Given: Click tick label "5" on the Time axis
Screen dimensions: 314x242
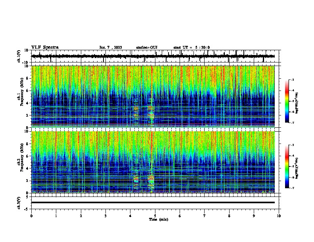Looking at the screenshot, I should click(155, 216).
